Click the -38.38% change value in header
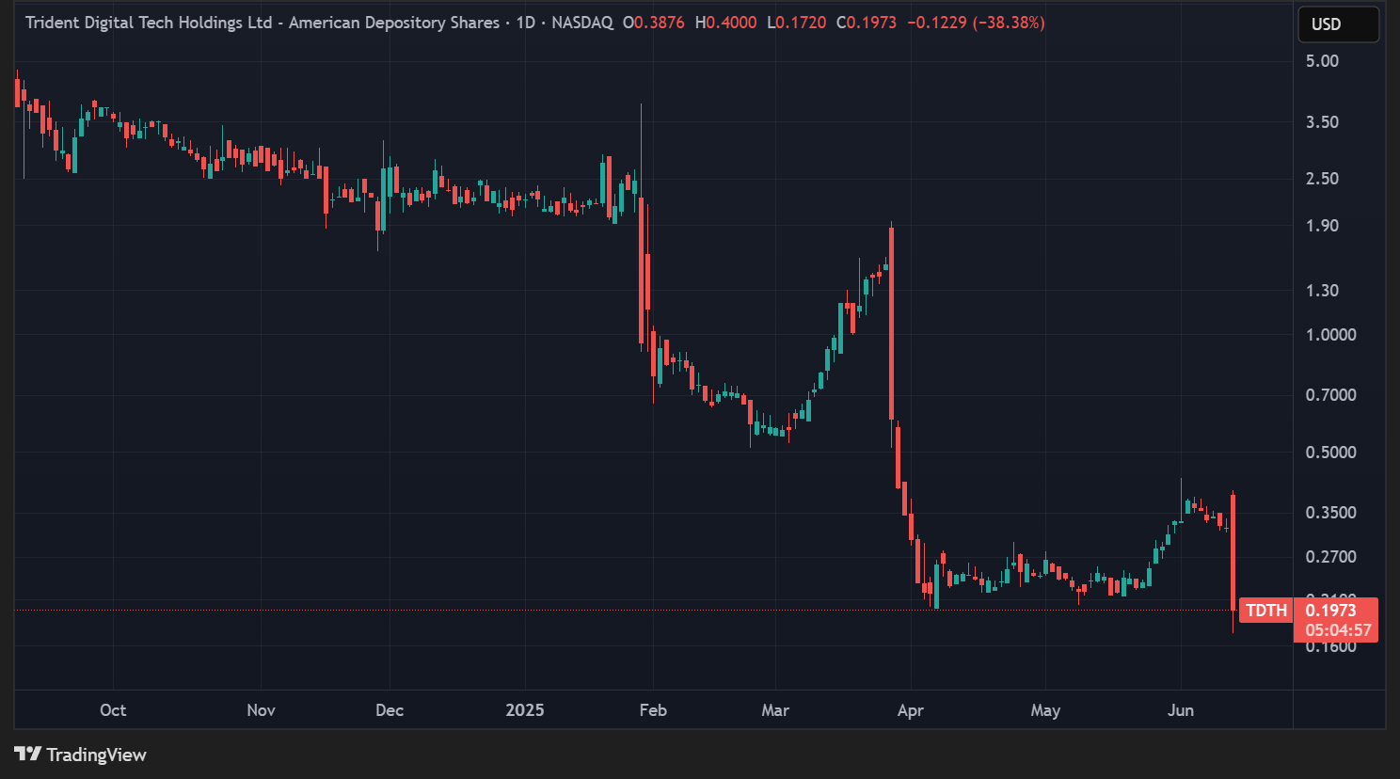1400x779 pixels. (1010, 23)
